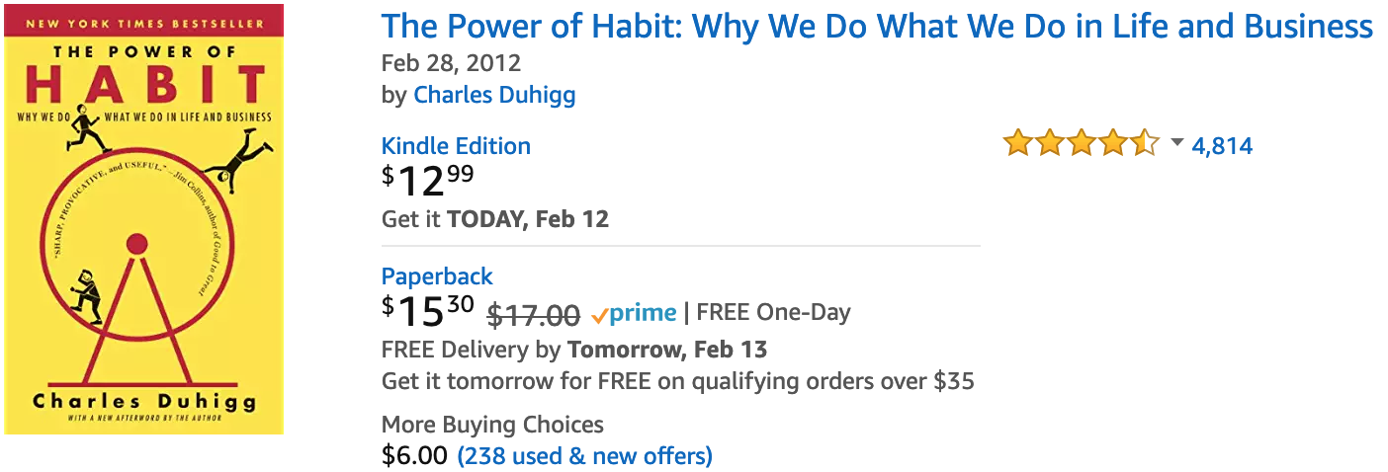The height and width of the screenshot is (472, 1388).
Task: Open the 4,814 customer reviews
Action: click(x=1222, y=146)
